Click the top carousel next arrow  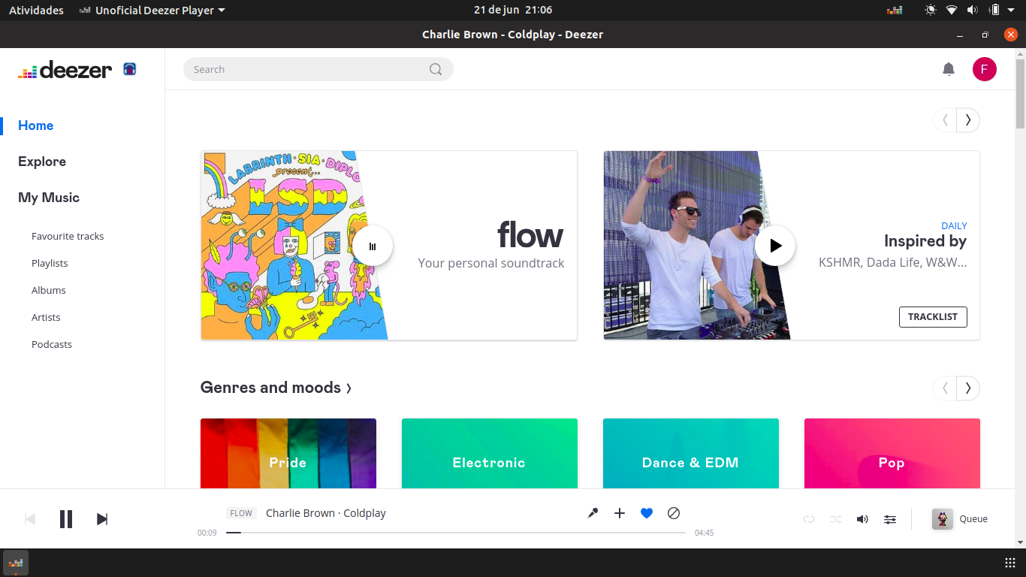(x=968, y=120)
